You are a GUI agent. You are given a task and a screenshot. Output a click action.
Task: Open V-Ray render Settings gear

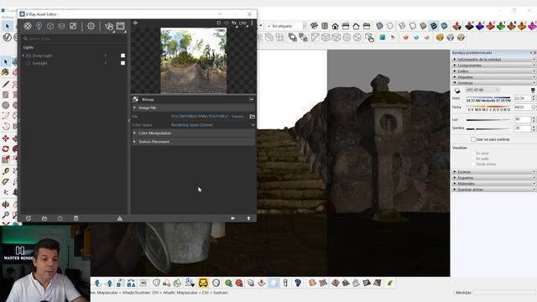(x=91, y=26)
